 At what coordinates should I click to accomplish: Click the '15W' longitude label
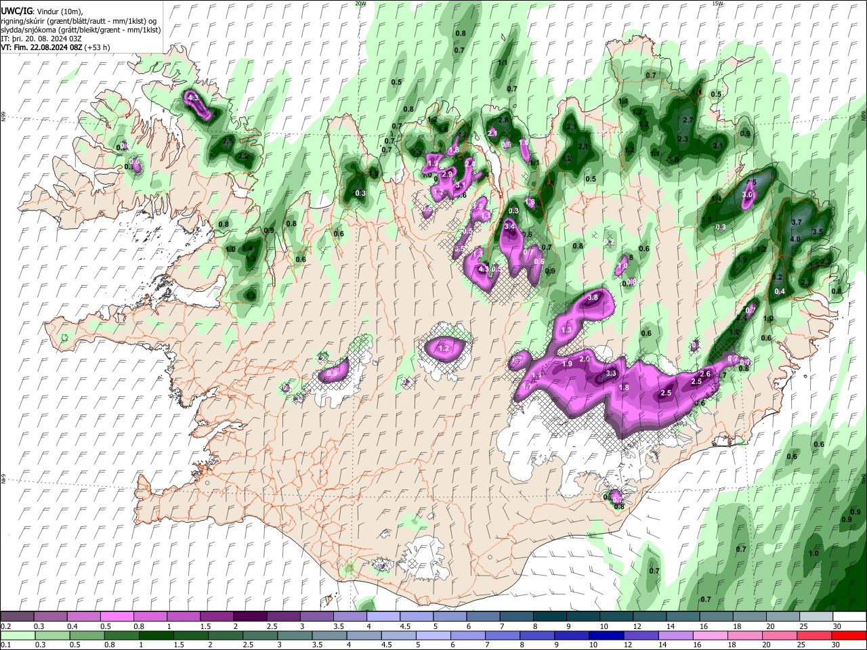coord(717,3)
